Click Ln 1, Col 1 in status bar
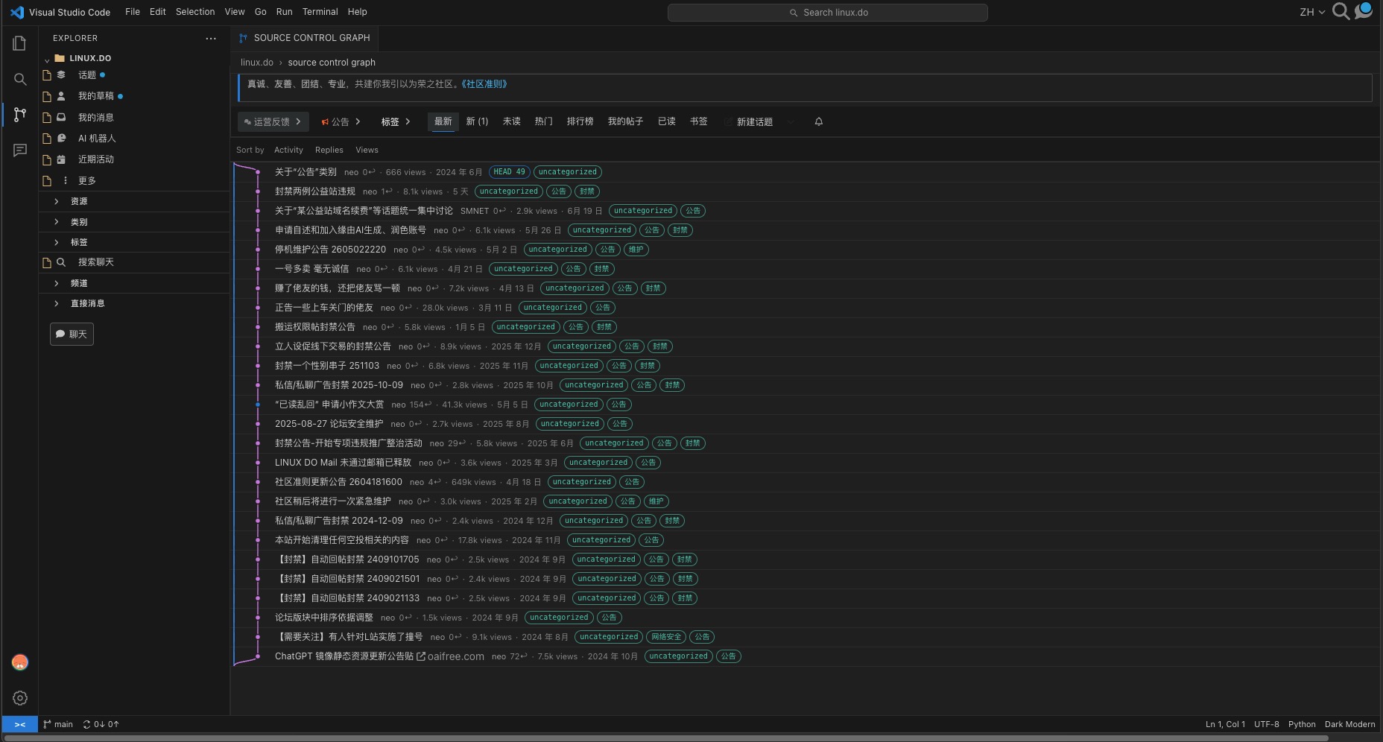Viewport: 1383px width, 742px height. (x=1225, y=724)
